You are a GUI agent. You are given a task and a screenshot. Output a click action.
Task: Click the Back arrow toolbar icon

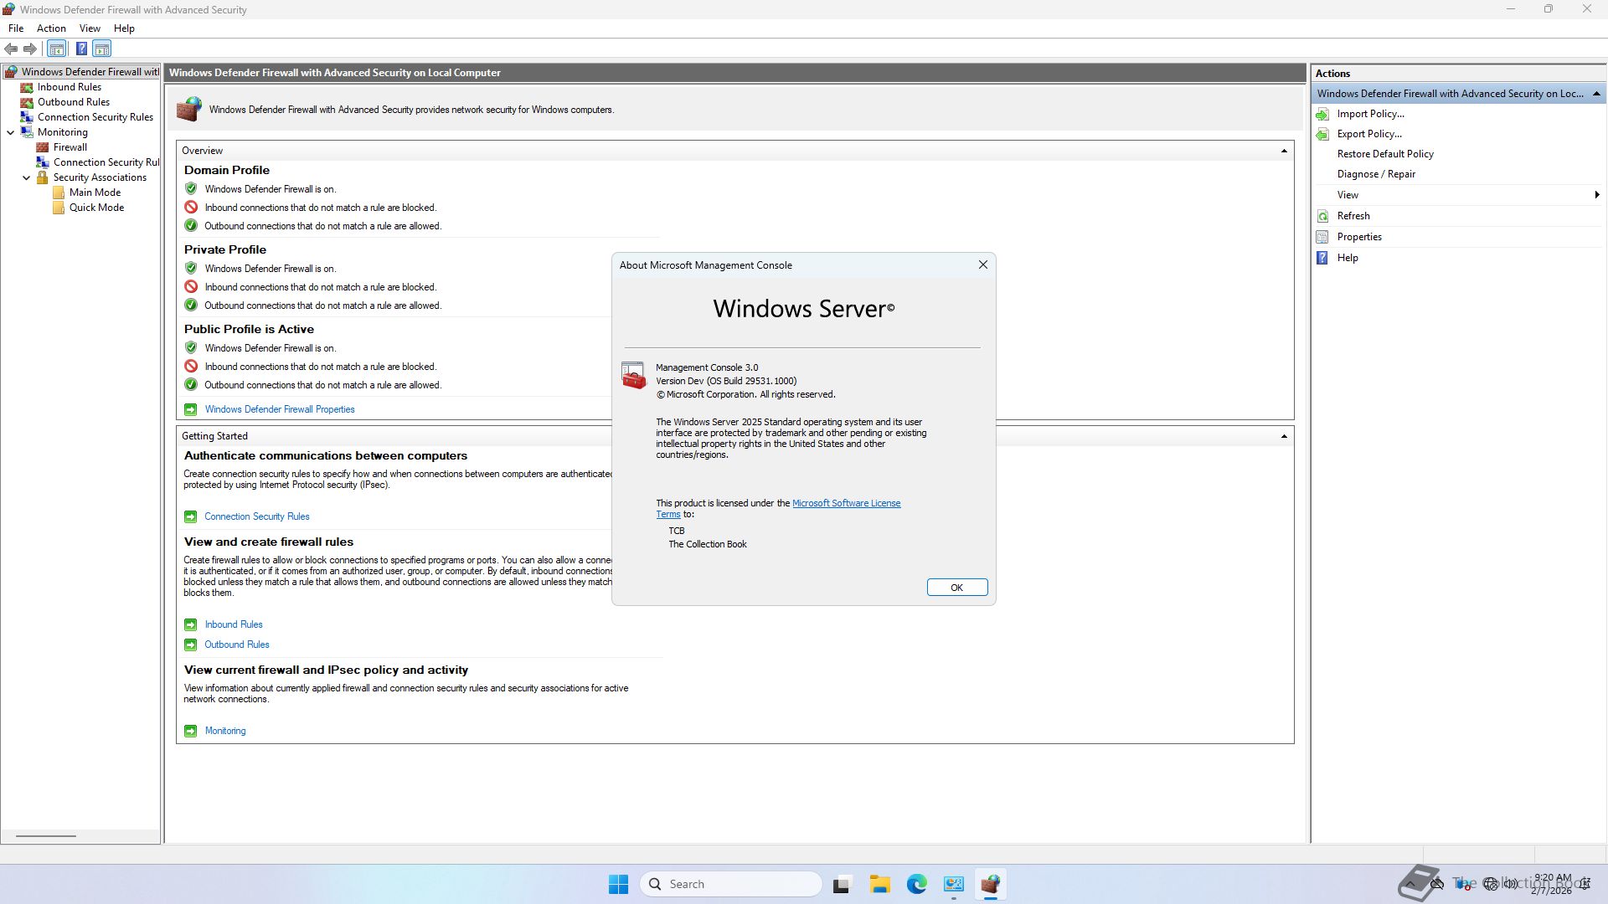(11, 49)
